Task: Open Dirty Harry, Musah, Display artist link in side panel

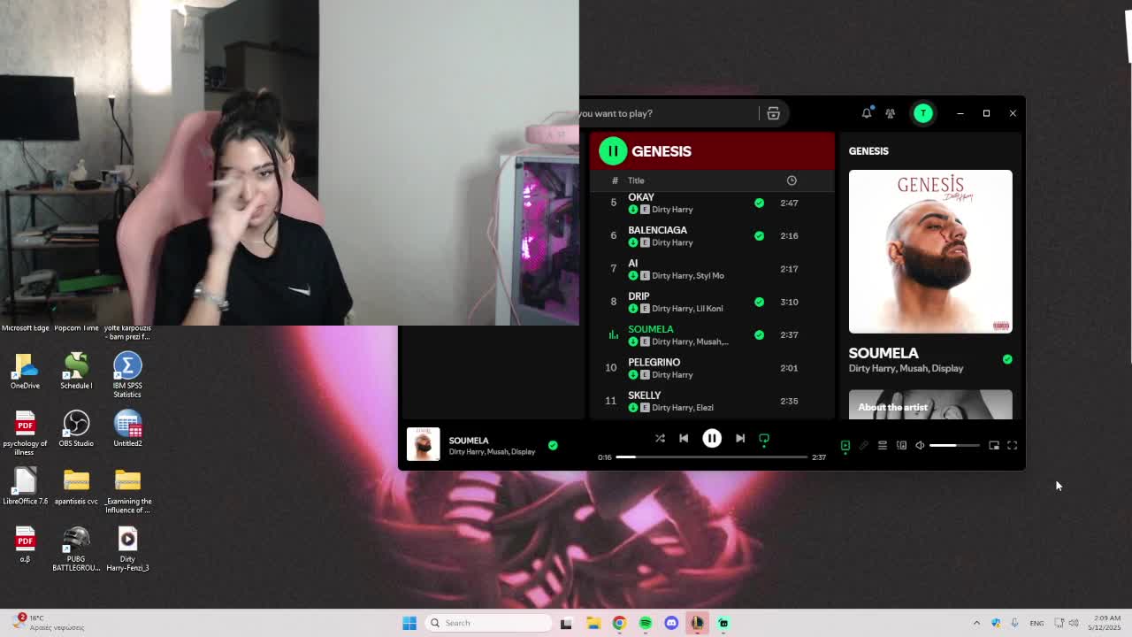Action: 906,368
